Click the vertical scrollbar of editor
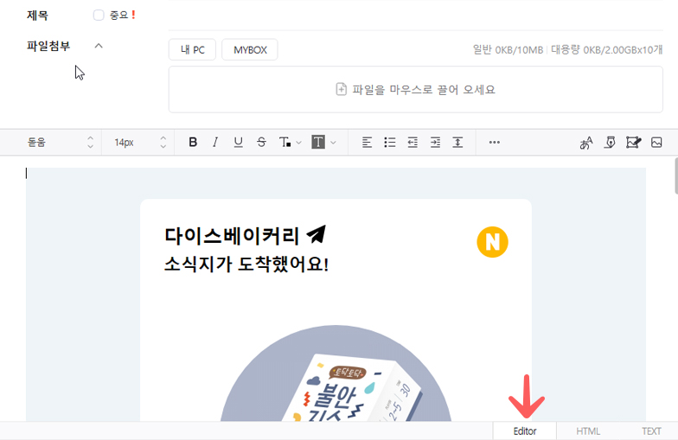The image size is (678, 440). point(676,176)
